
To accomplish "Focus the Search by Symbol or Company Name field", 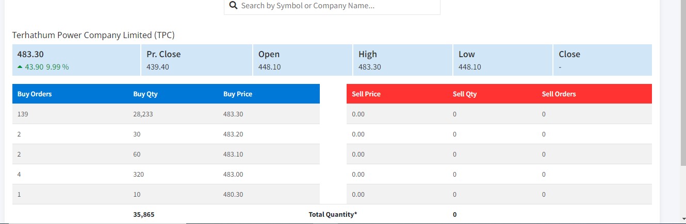I will 332,6.
